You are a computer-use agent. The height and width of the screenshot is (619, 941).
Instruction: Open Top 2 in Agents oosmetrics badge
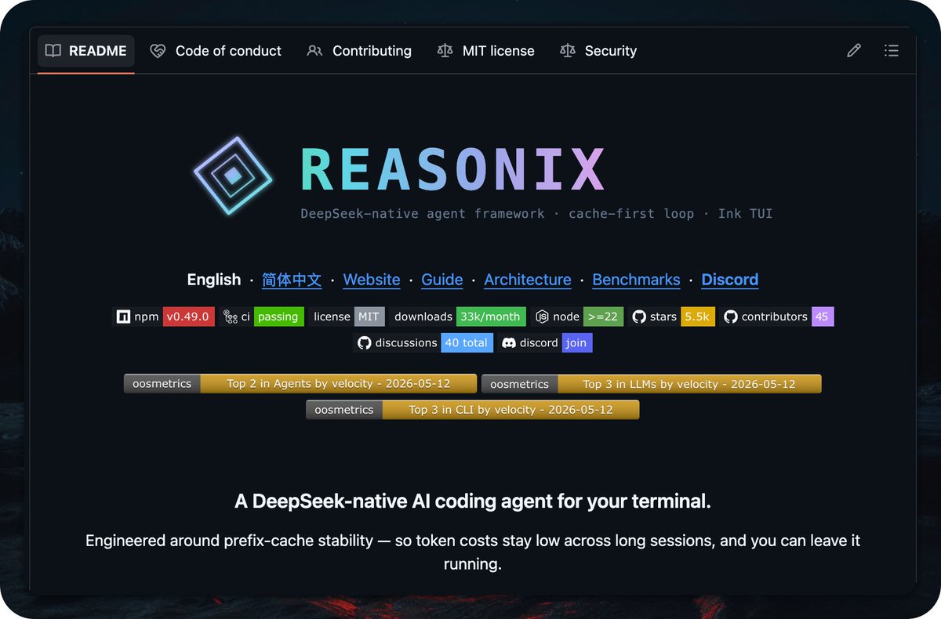point(300,384)
